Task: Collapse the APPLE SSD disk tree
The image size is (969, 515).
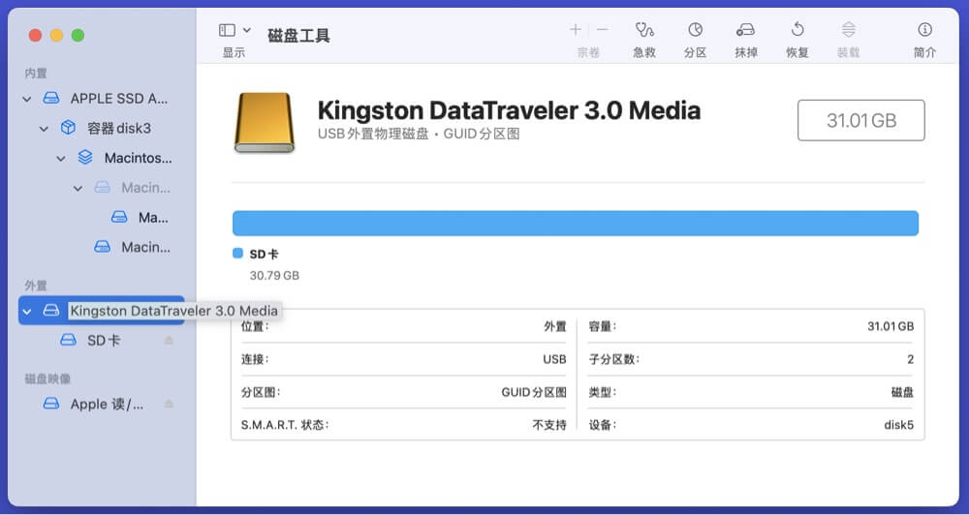Action: [26, 99]
